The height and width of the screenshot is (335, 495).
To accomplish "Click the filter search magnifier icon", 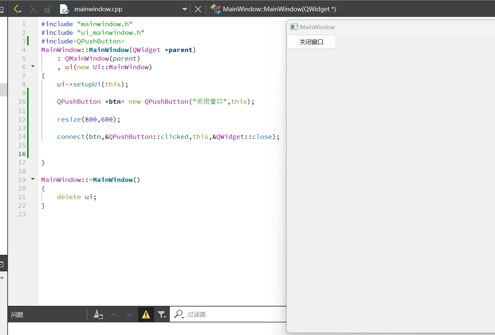I will [179, 314].
